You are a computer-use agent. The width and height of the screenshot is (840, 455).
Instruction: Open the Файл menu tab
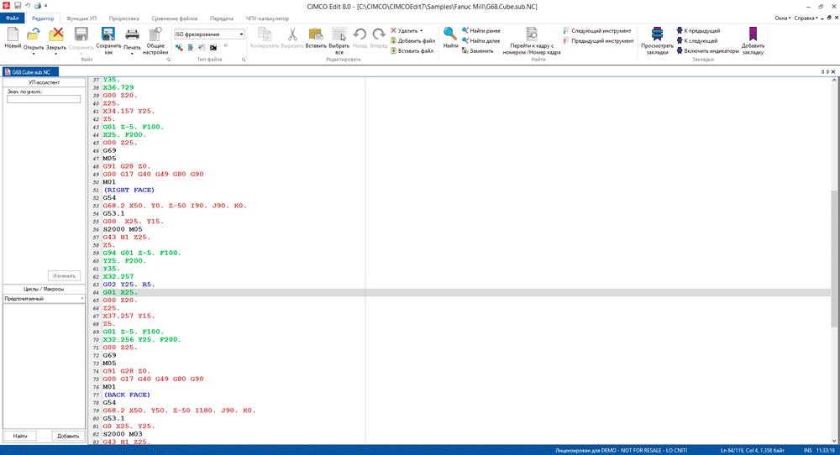pyautogui.click(x=12, y=18)
